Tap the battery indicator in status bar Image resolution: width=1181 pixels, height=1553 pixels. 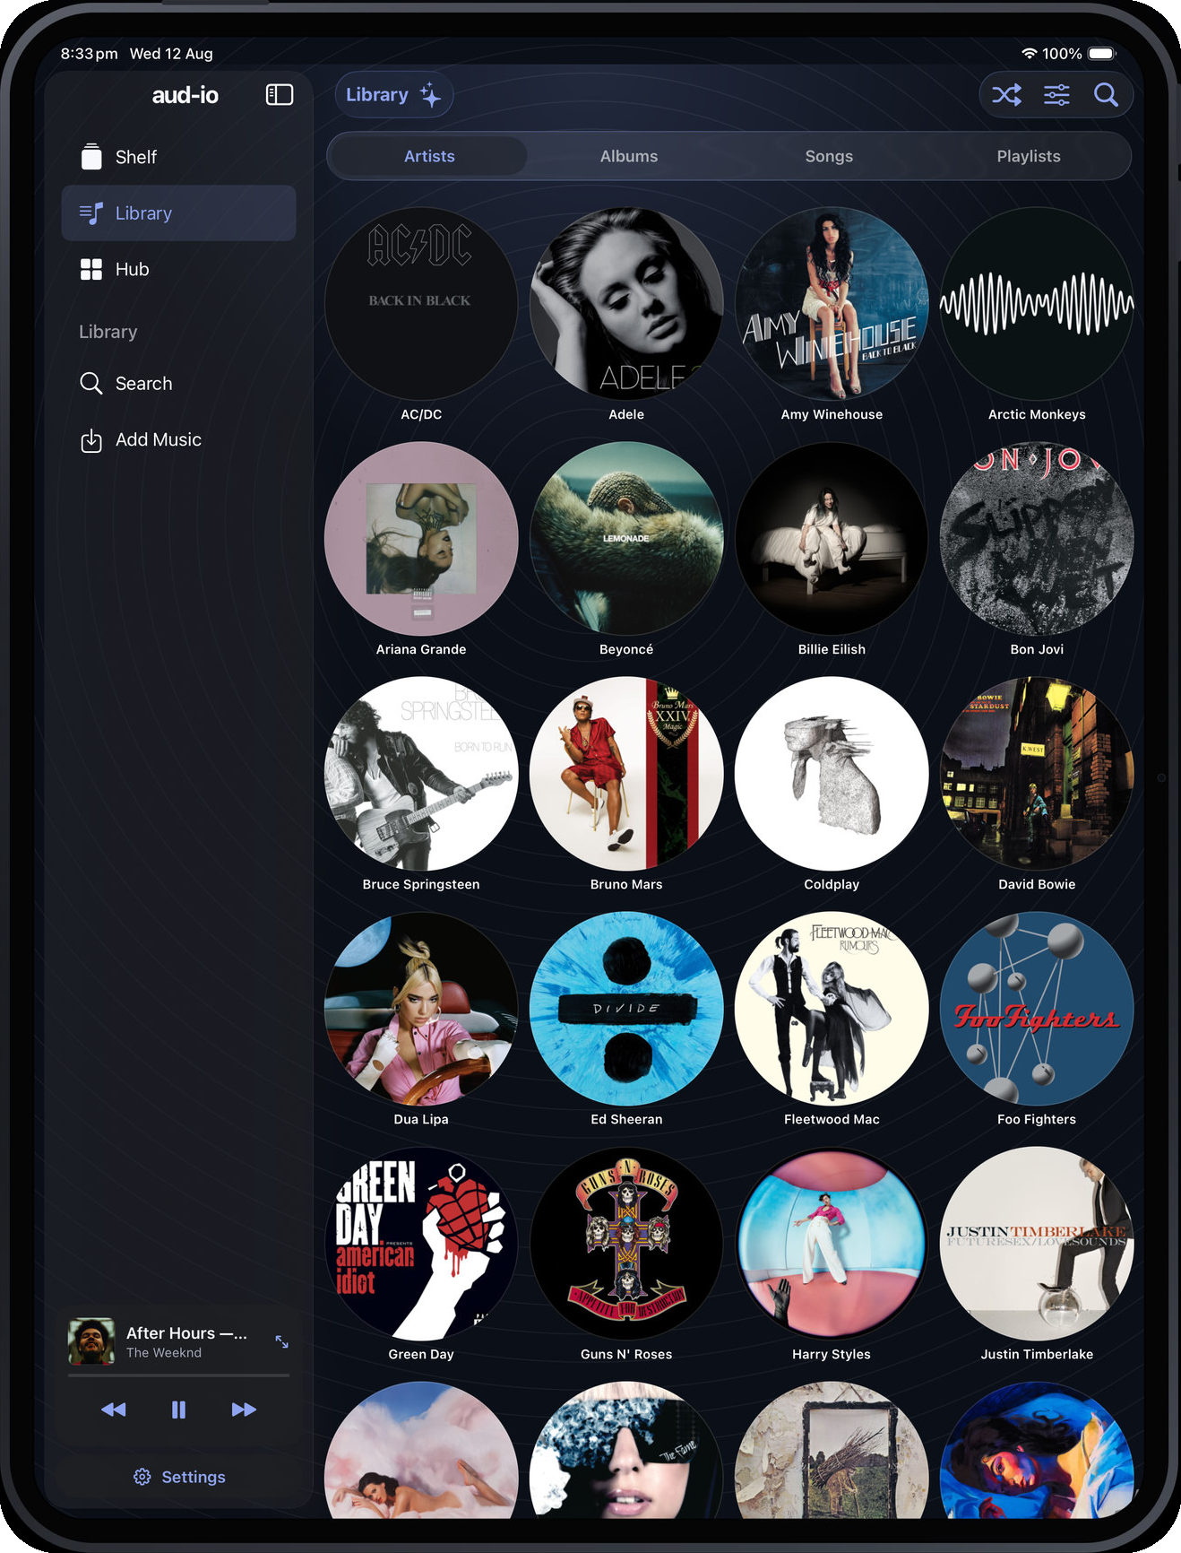click(1102, 54)
